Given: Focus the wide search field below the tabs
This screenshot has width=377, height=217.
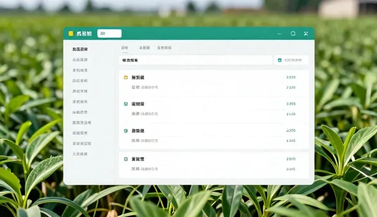Looking at the screenshot, I should [196, 60].
